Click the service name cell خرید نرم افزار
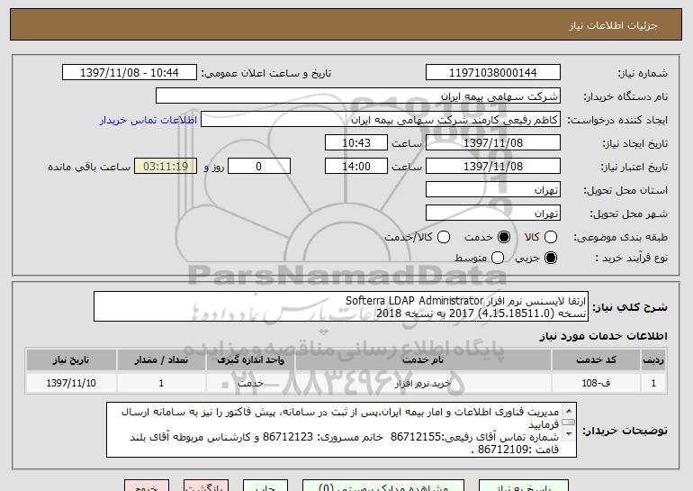This screenshot has height=491, width=693. [x=423, y=383]
